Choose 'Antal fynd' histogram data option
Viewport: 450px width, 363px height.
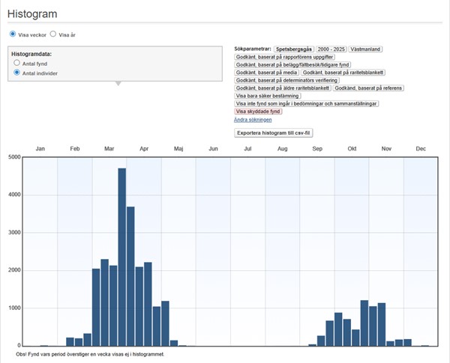click(17, 64)
